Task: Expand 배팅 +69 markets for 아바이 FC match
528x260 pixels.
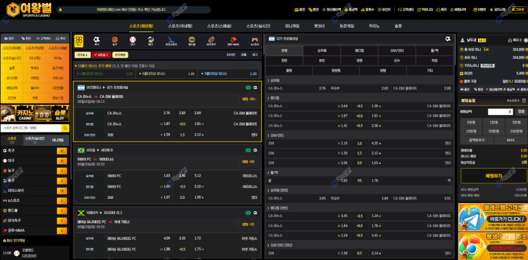Action: pos(249,162)
